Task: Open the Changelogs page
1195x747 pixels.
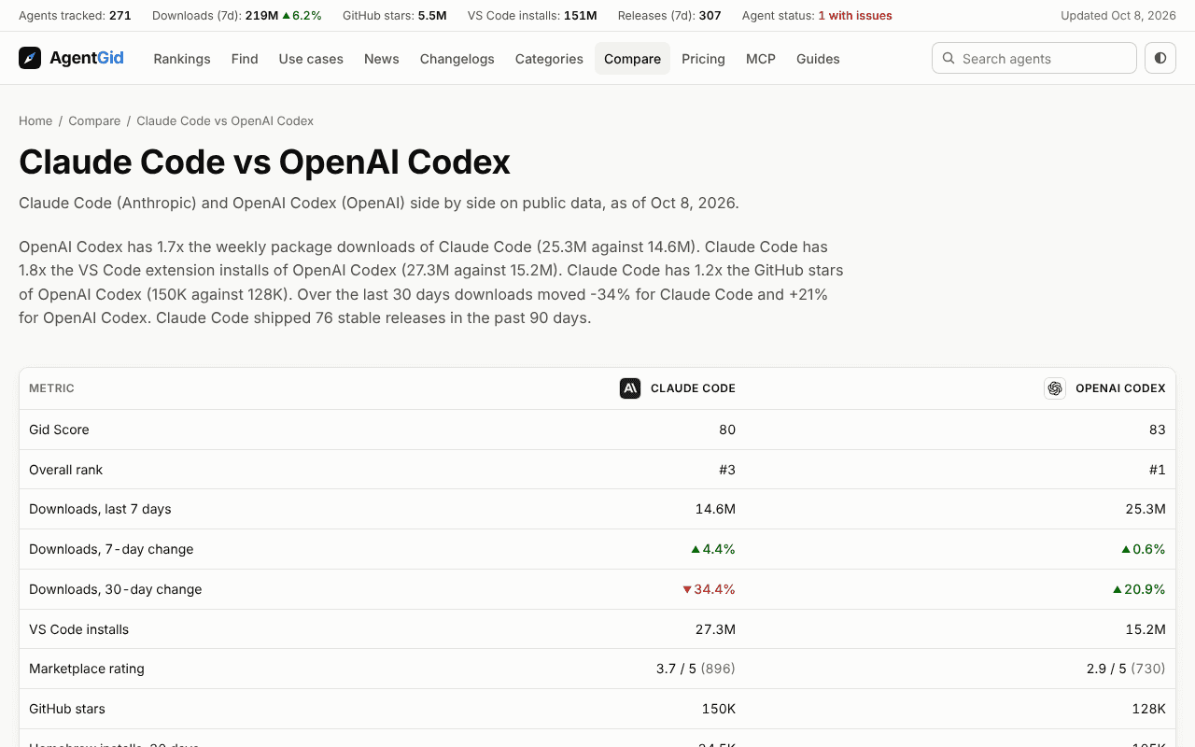Action: tap(457, 58)
